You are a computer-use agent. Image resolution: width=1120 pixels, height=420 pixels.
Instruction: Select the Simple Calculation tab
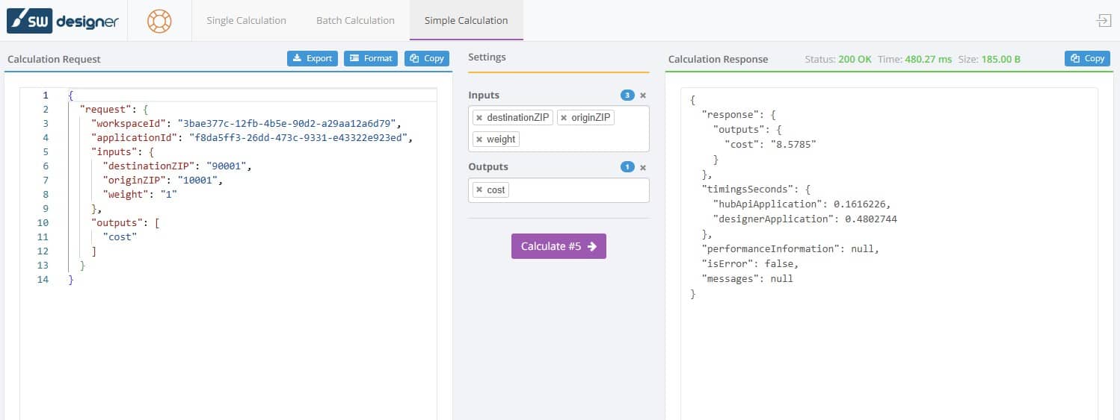[466, 21]
